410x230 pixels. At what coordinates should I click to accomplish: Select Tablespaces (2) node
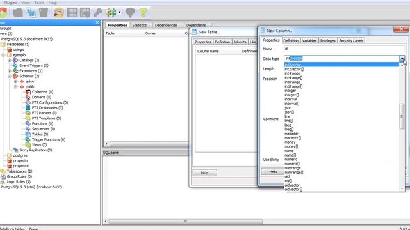[x=19, y=171]
